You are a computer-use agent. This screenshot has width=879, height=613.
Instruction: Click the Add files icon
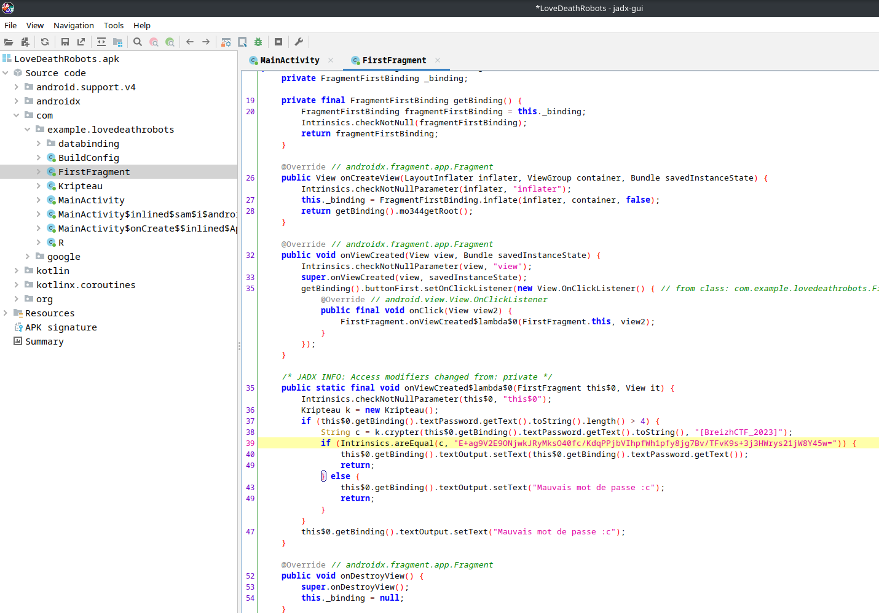tap(25, 42)
